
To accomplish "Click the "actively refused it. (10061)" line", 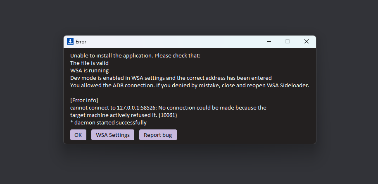I will pos(124,115).
